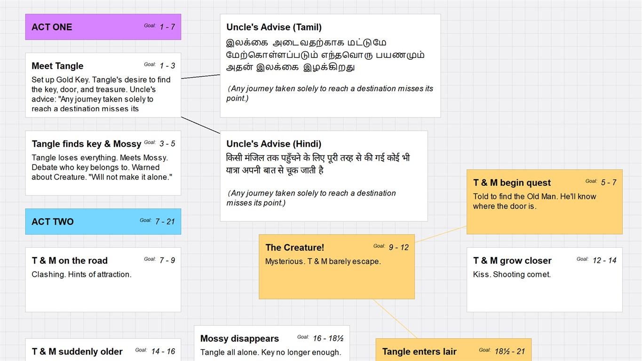Click the Told to find the Old Man description
The image size is (642, 361).
pos(534,201)
